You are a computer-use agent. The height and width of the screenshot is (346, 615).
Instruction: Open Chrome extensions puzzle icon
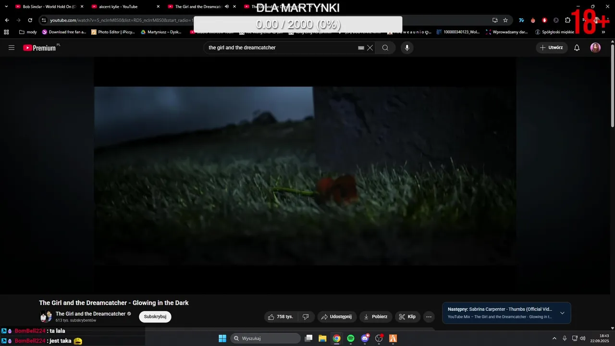tap(567, 20)
